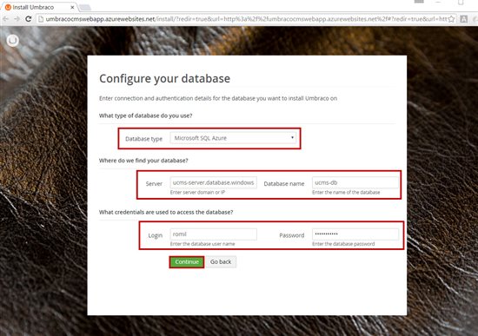478x336 pixels.
Task: Click the browser forward arrow
Action: click(x=17, y=19)
